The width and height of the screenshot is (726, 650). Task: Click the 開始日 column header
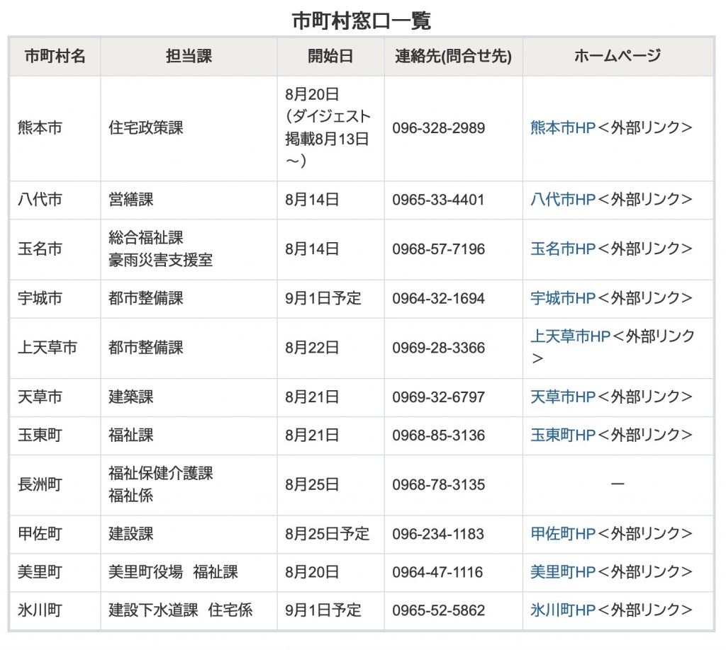[330, 57]
